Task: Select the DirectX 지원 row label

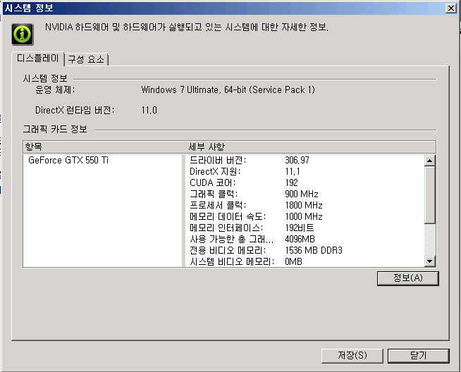Action: 215,171
